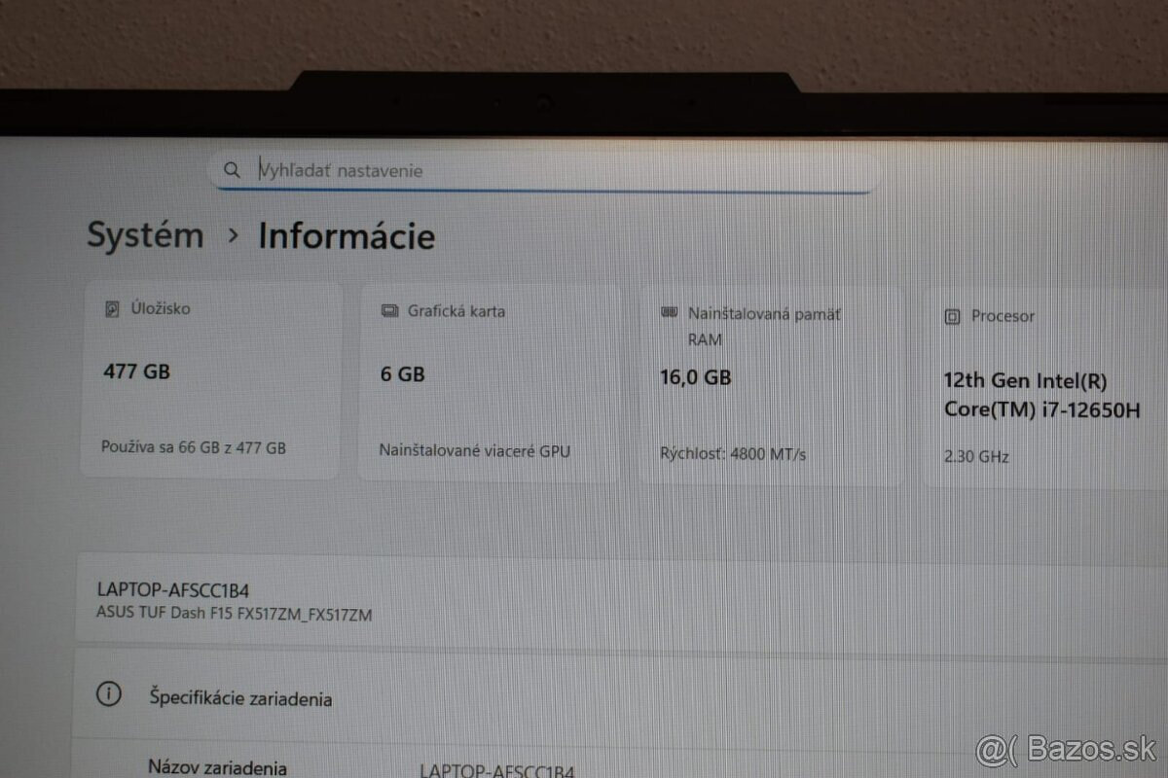Viewport: 1168px width, 778px height.
Task: Click 'Používa sa 66 GB z 477 GB'
Action: coord(194,448)
